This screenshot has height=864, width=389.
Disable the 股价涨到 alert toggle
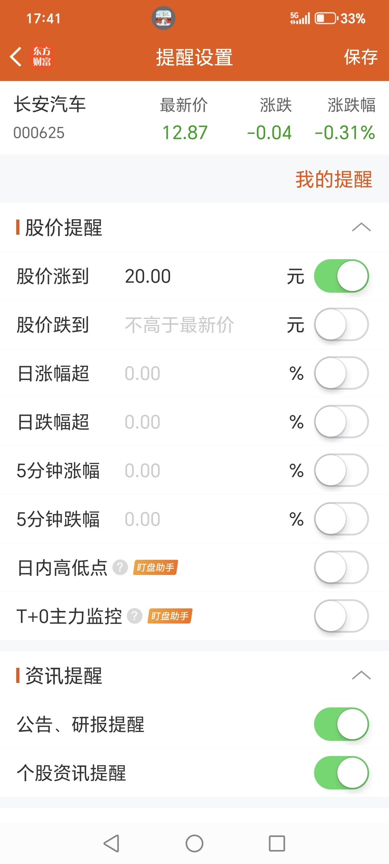[341, 276]
